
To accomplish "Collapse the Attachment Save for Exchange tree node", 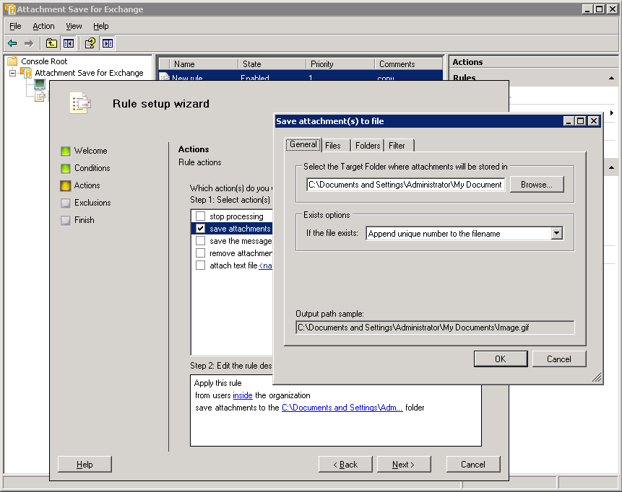I will (12, 73).
